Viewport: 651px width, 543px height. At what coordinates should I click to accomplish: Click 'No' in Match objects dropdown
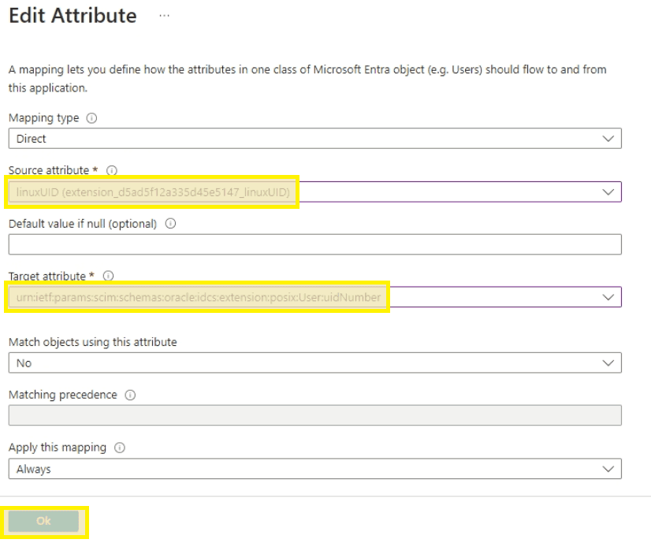[x=24, y=363]
